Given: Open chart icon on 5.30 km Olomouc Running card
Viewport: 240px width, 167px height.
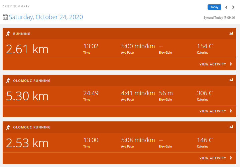Looking at the screenshot, I should [231, 80].
